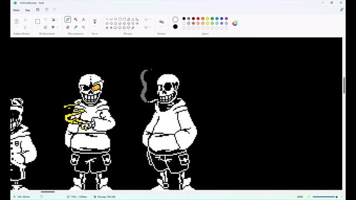Choose the orange color swatch
This screenshot has height=200, width=356.
tap(202, 18)
